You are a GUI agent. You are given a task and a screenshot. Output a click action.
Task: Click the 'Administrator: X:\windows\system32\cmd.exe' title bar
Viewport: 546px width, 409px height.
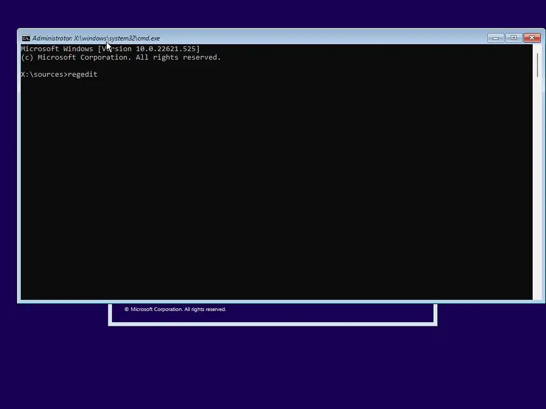point(96,38)
